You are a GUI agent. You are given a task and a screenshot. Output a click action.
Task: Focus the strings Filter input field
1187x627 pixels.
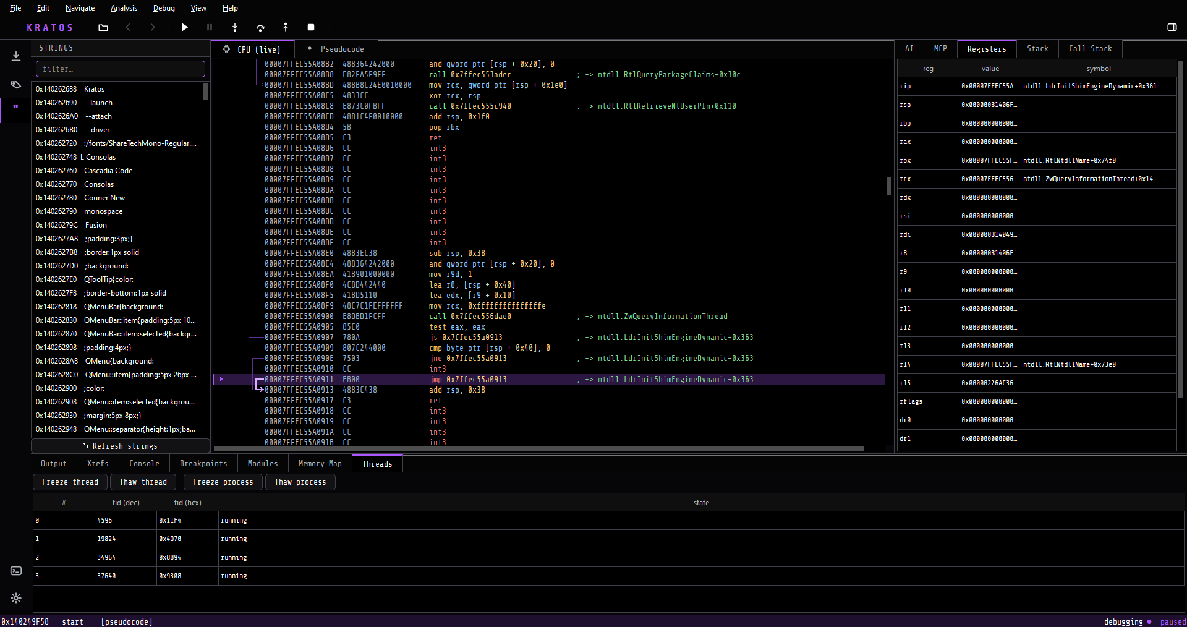click(x=121, y=69)
